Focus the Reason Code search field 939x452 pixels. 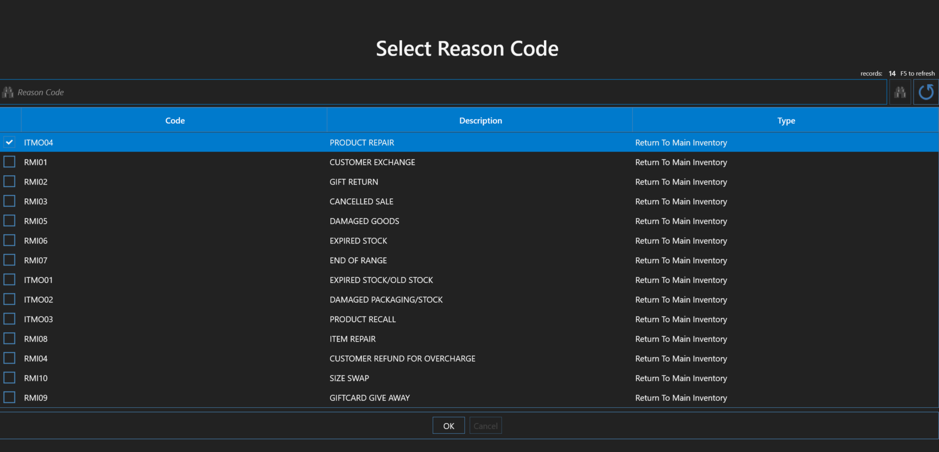coord(443,92)
